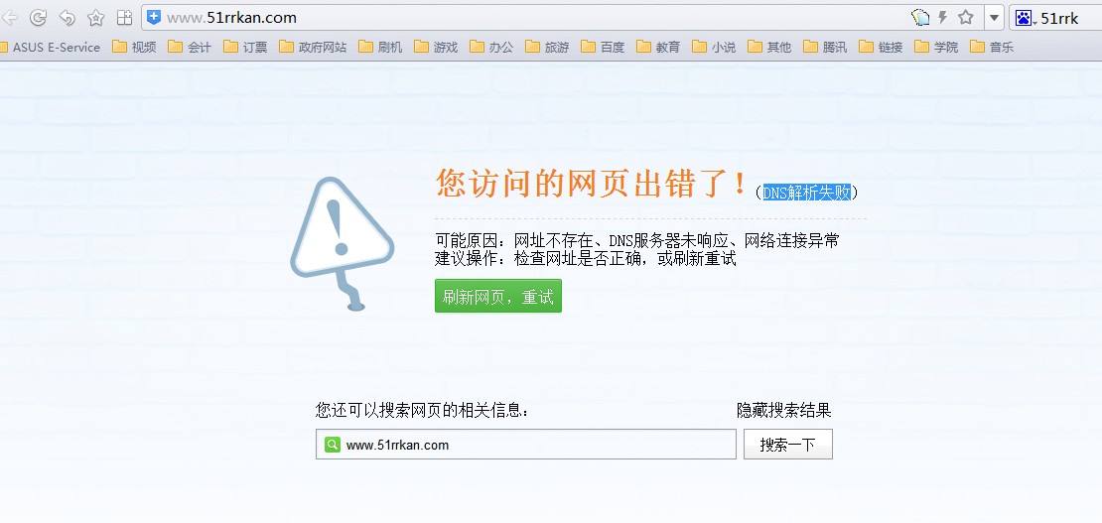The height and width of the screenshot is (523, 1102).
Task: Click the line starting 建议操作：检查网址
Action: 586,259
